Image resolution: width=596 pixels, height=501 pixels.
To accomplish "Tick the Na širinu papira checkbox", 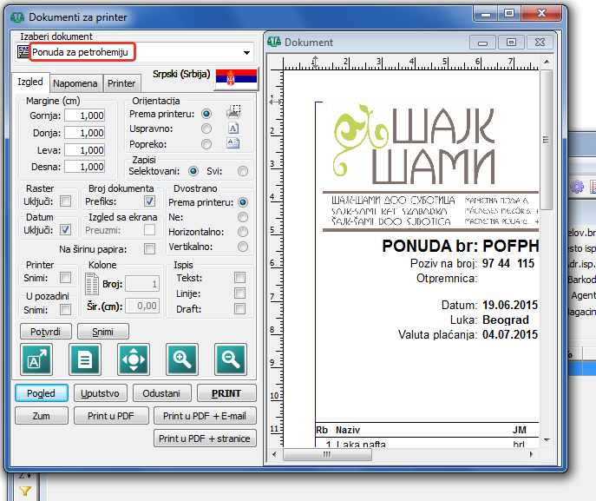I will tap(149, 249).
